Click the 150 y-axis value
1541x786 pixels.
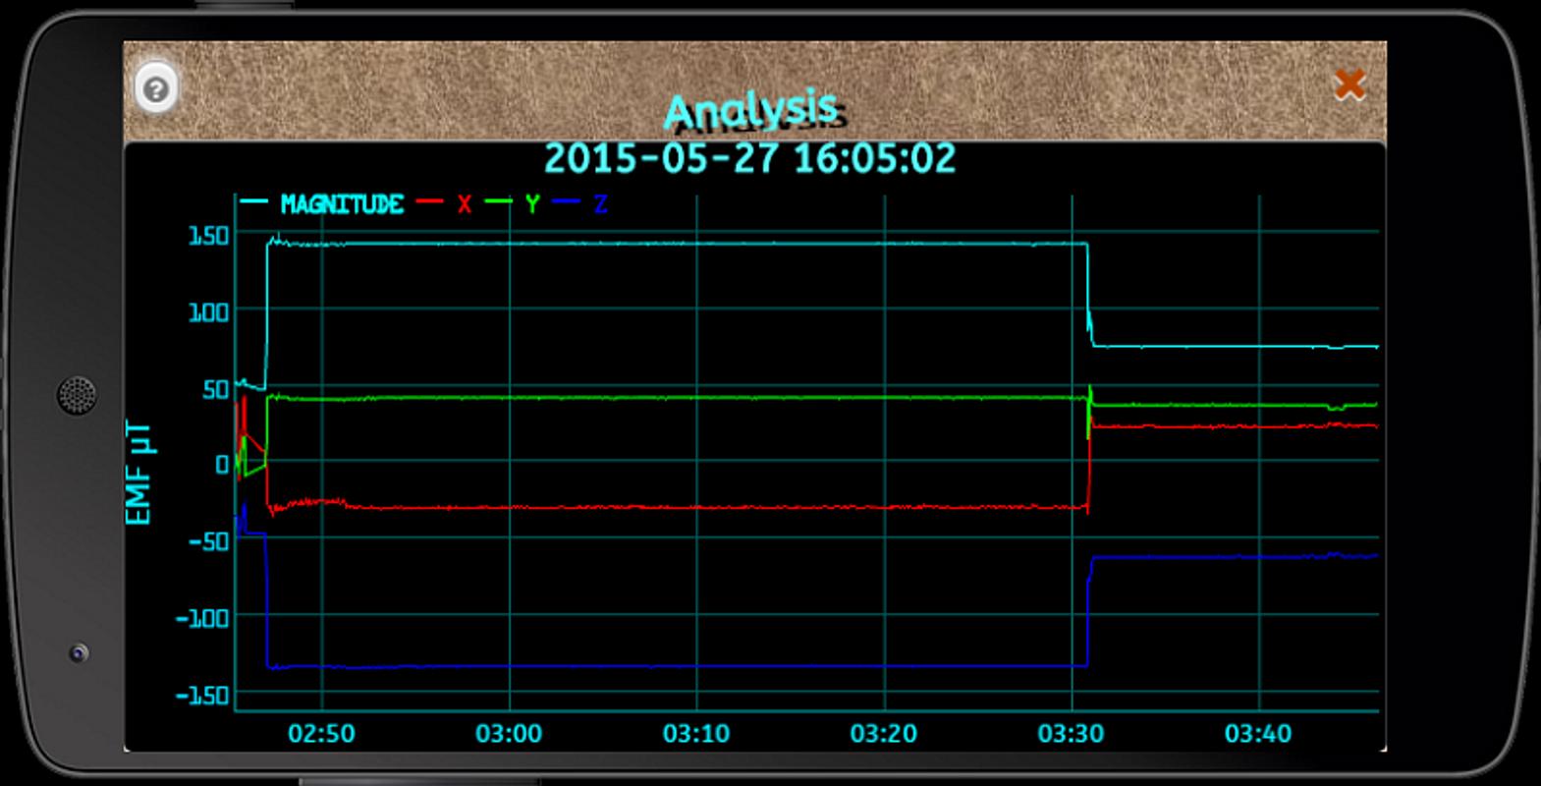208,235
